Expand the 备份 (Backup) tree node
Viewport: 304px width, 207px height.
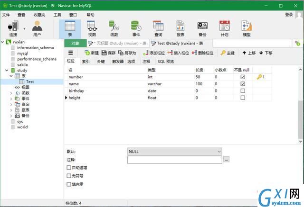pos(11,116)
